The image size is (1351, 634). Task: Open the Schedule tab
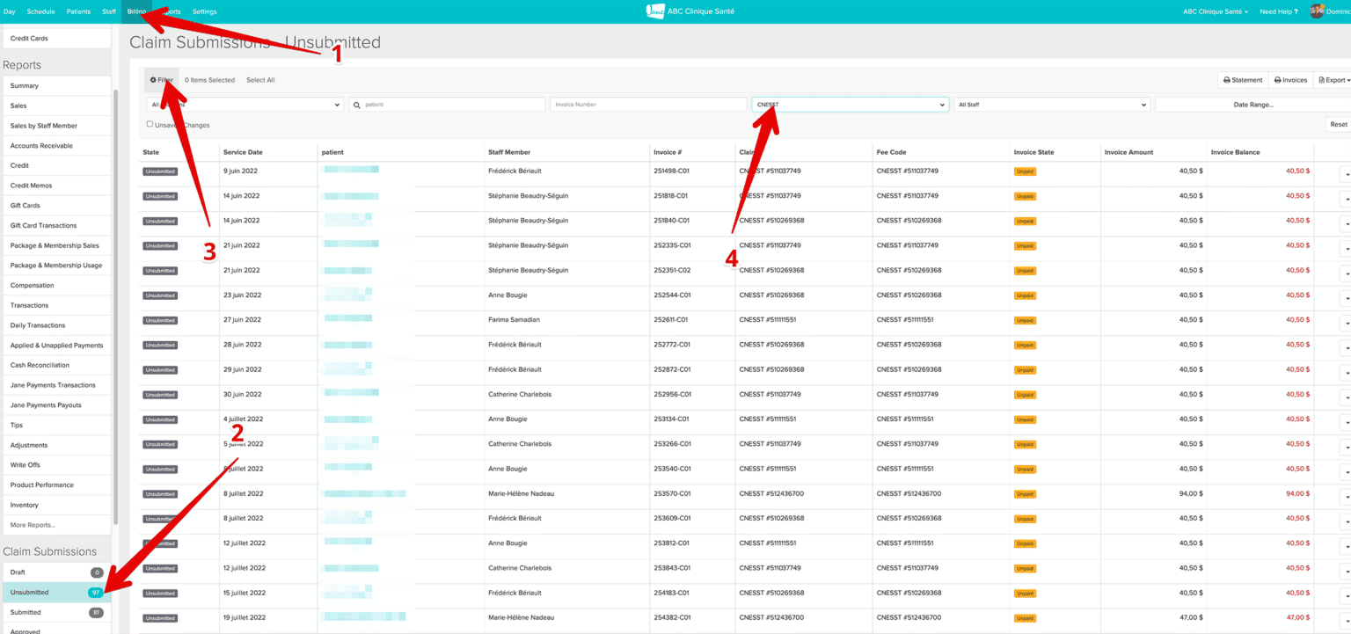pyautogui.click(x=40, y=11)
